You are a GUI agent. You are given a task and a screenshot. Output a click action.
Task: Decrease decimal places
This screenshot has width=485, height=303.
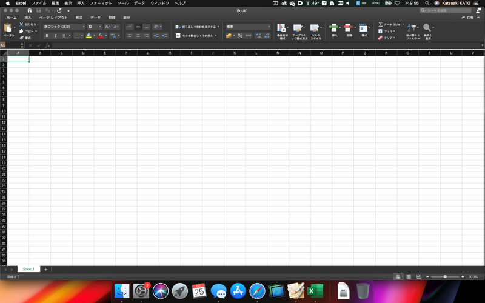pos(267,36)
